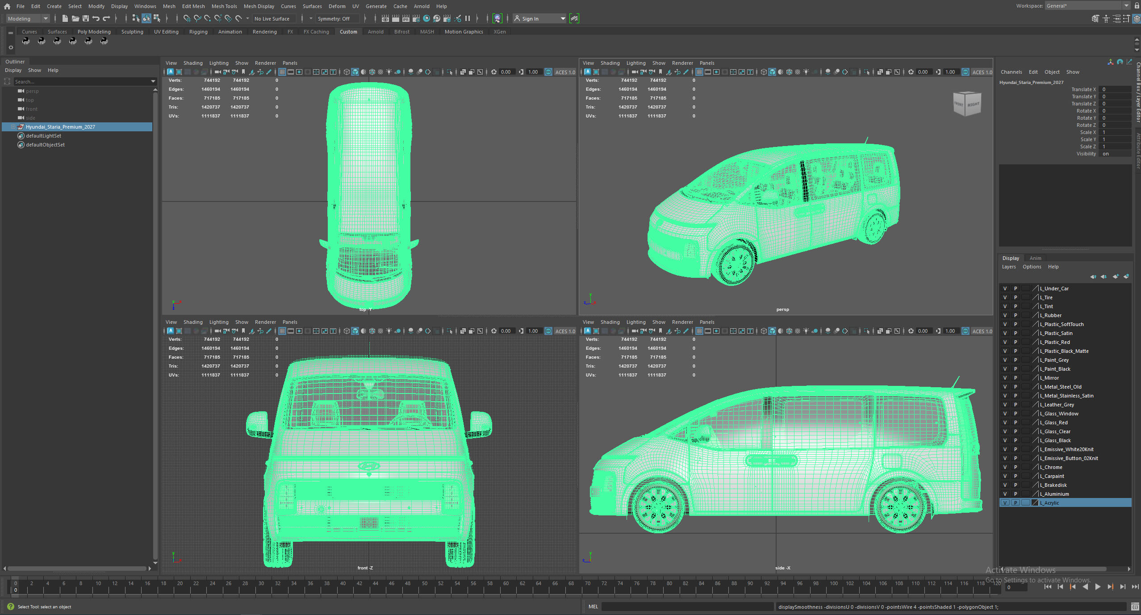The image size is (1141, 615).
Task: Switch to the Poly Modeling shelf tab
Action: [x=94, y=32]
